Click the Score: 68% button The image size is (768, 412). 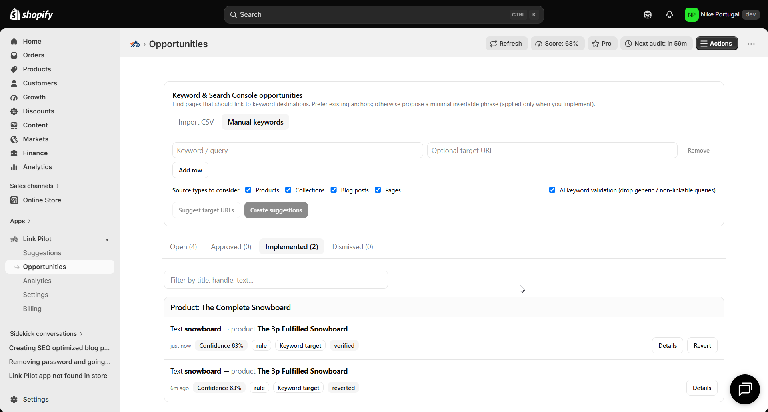tap(557, 44)
